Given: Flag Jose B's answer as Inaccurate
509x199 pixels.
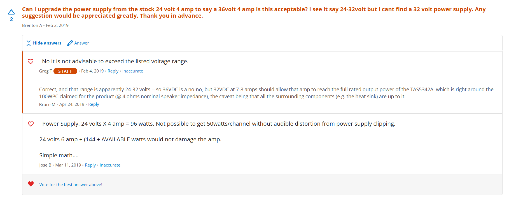Looking at the screenshot, I should coord(110,165).
